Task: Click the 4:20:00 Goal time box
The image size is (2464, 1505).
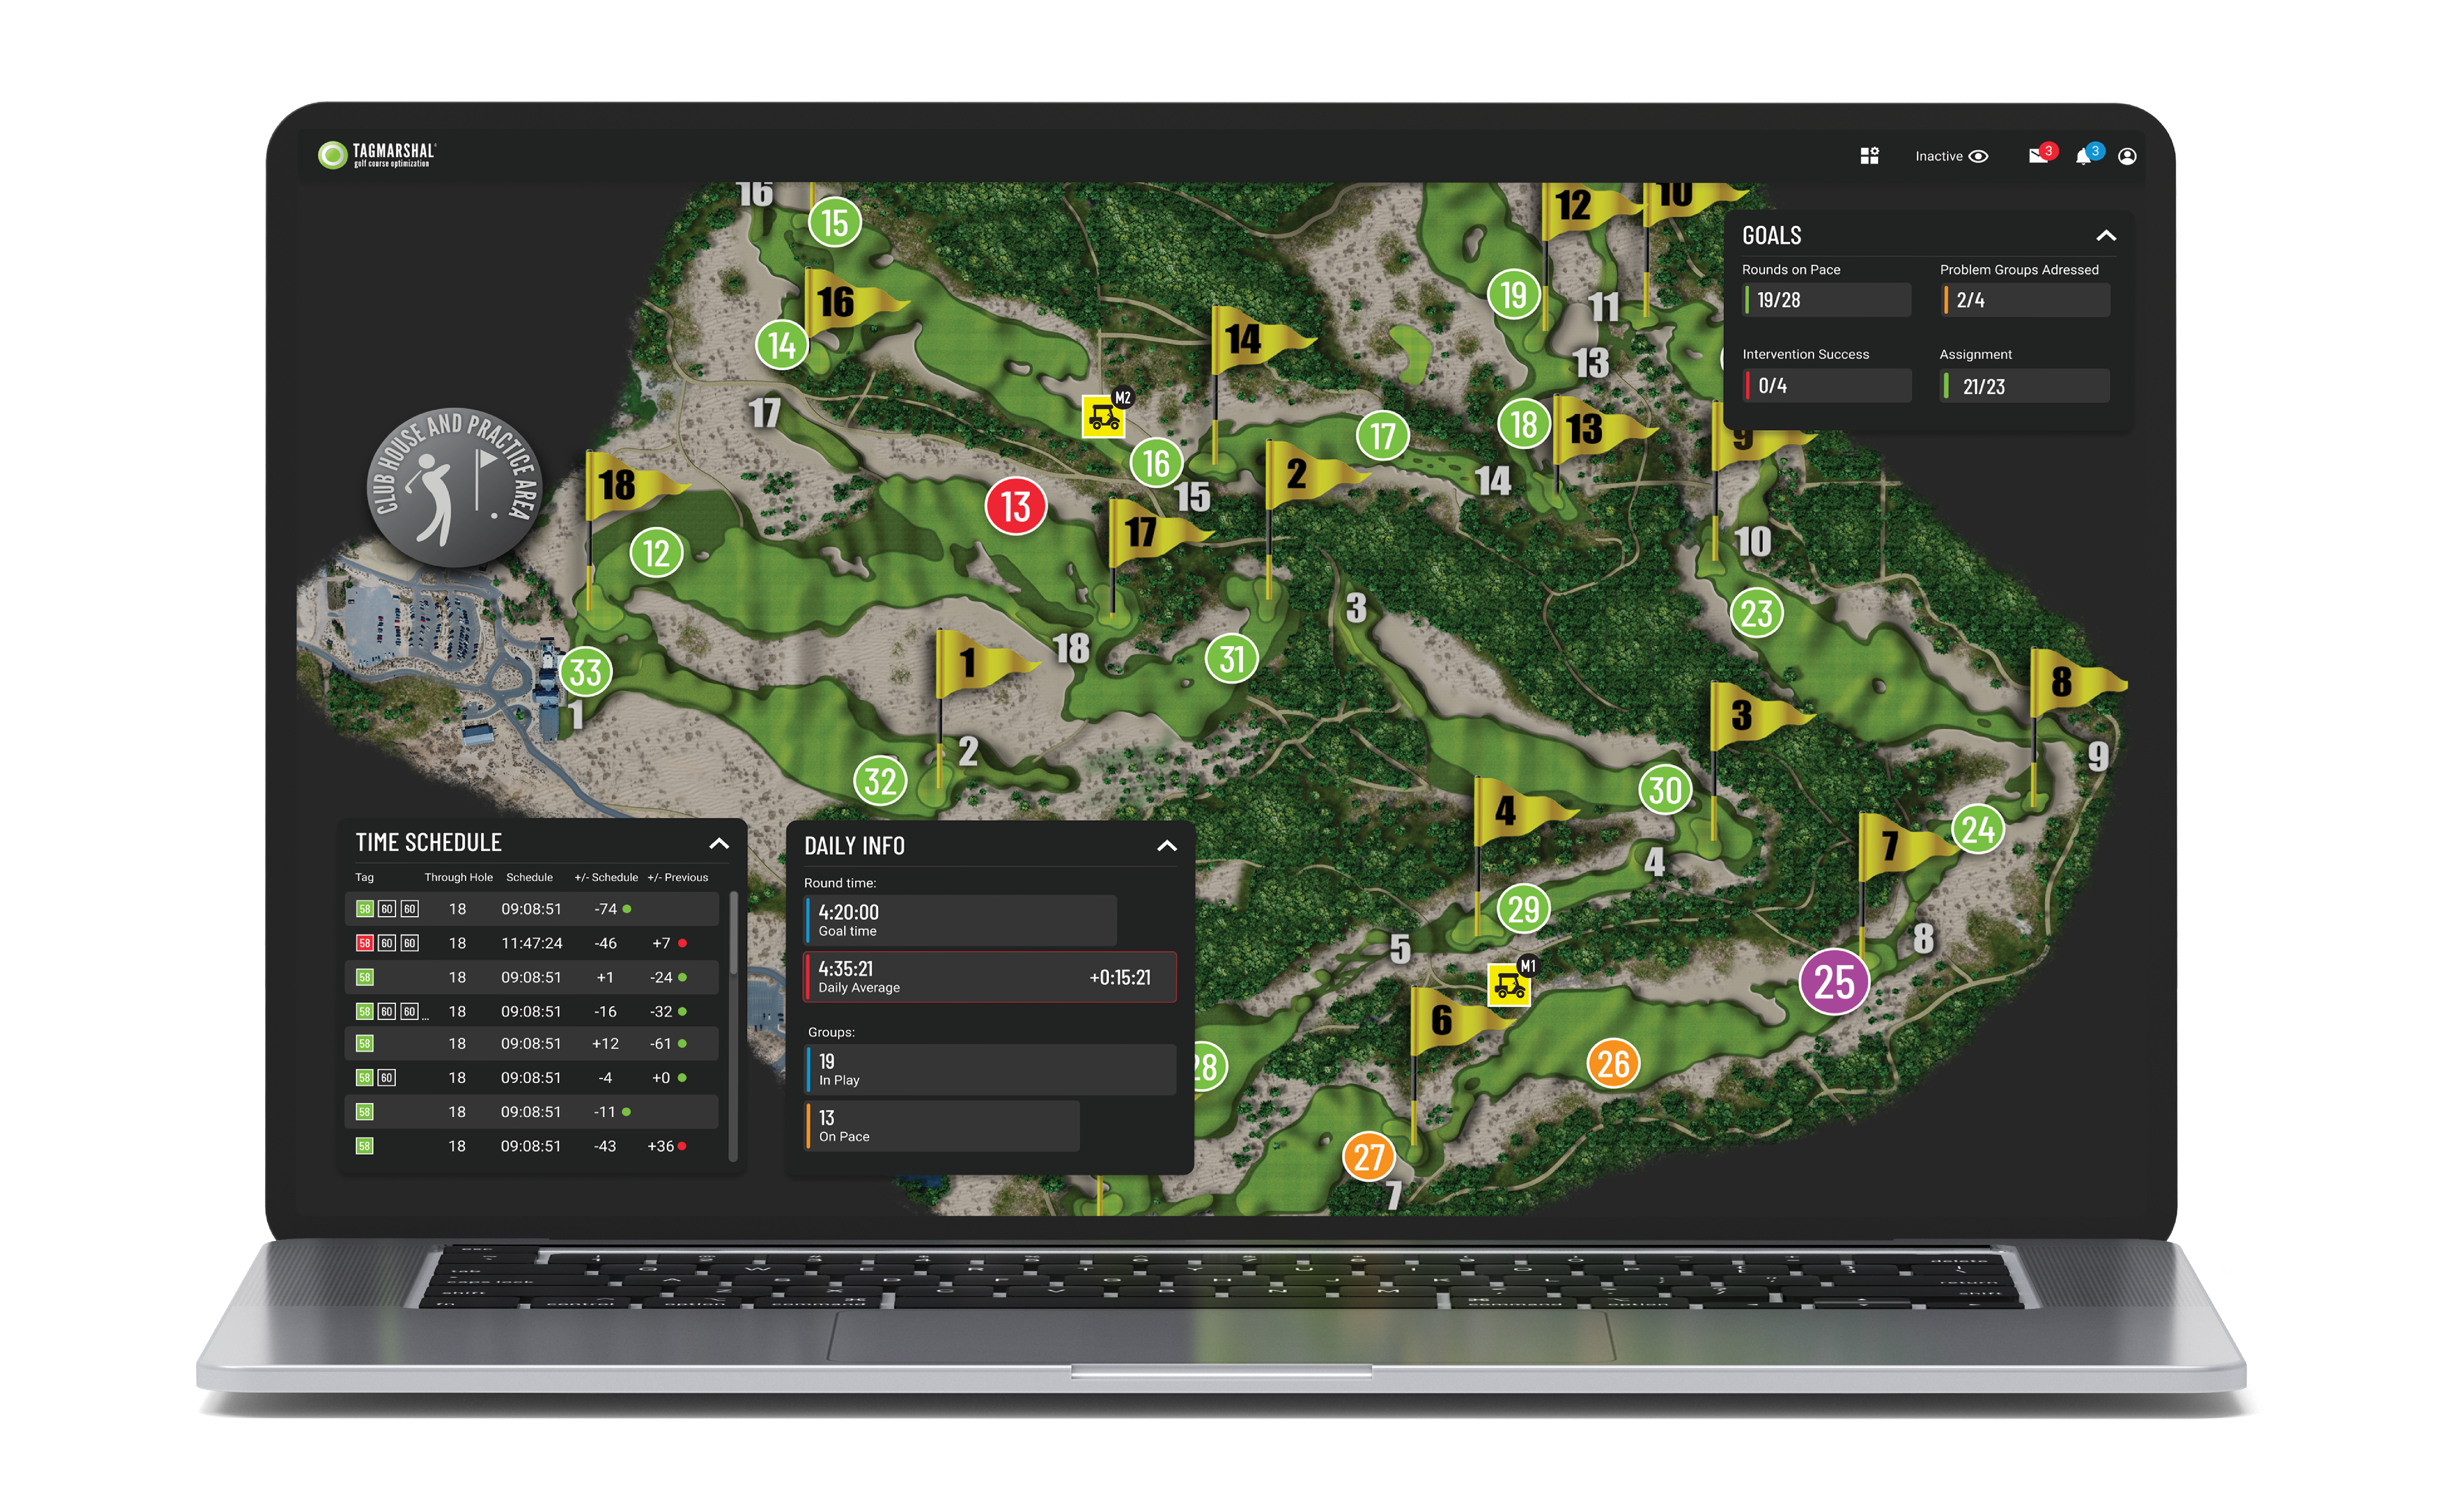Action: pos(960,920)
